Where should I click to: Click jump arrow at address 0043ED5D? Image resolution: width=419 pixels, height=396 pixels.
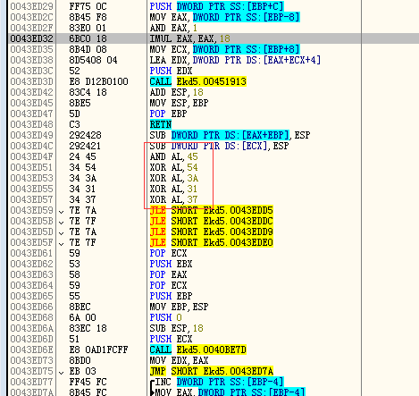click(62, 233)
